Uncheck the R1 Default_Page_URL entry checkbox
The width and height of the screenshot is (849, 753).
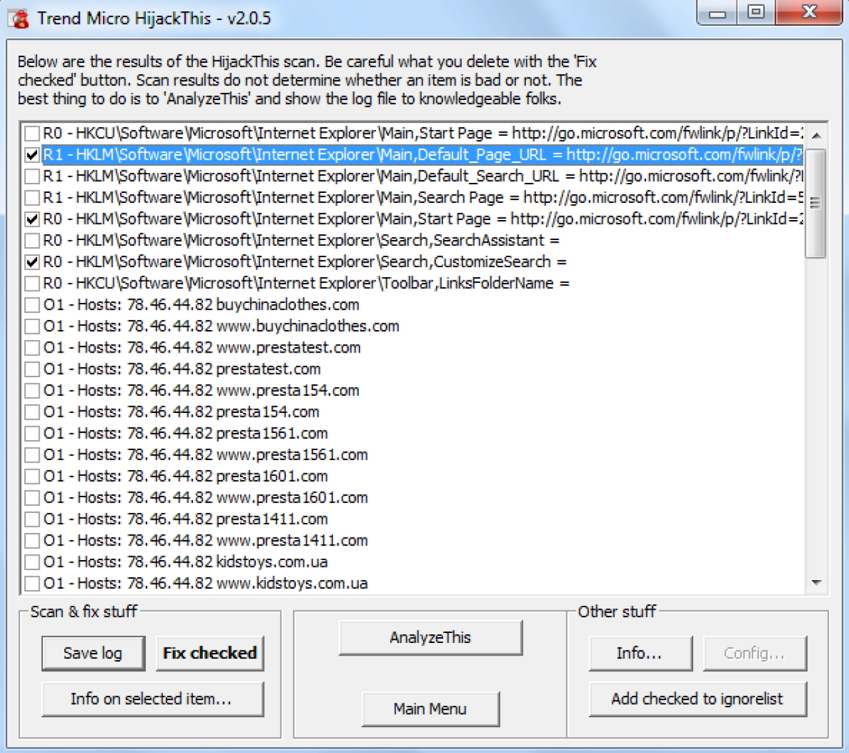click(32, 155)
